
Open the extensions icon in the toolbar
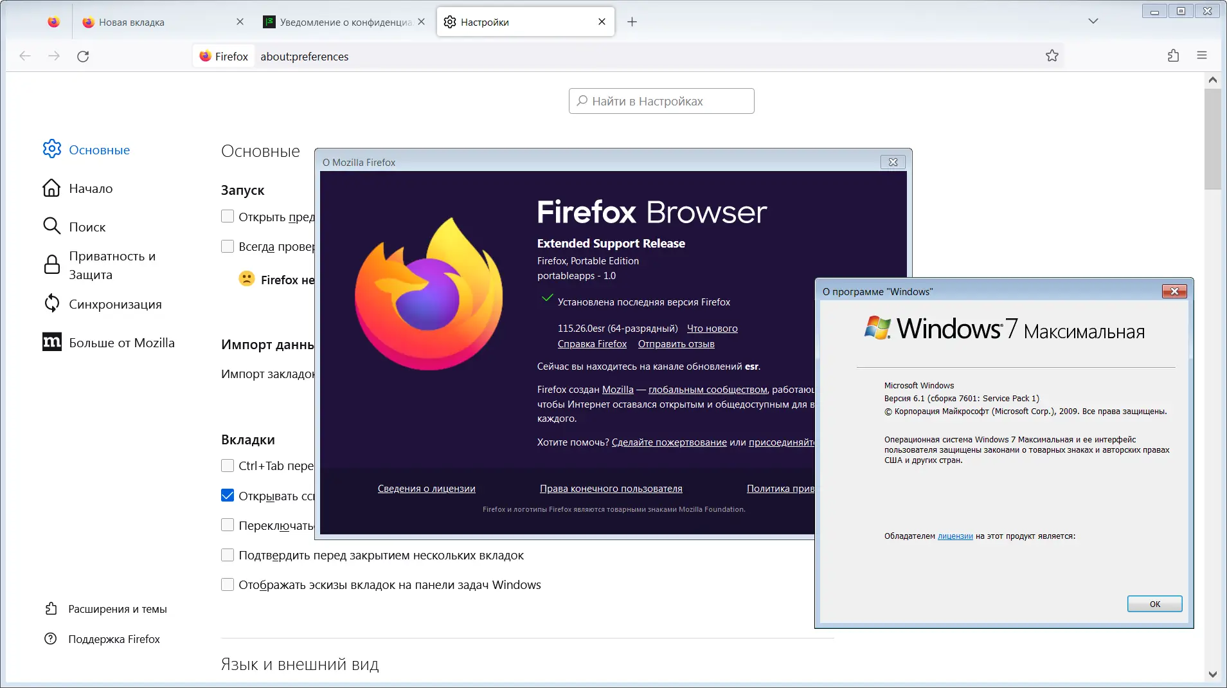pos(1172,56)
